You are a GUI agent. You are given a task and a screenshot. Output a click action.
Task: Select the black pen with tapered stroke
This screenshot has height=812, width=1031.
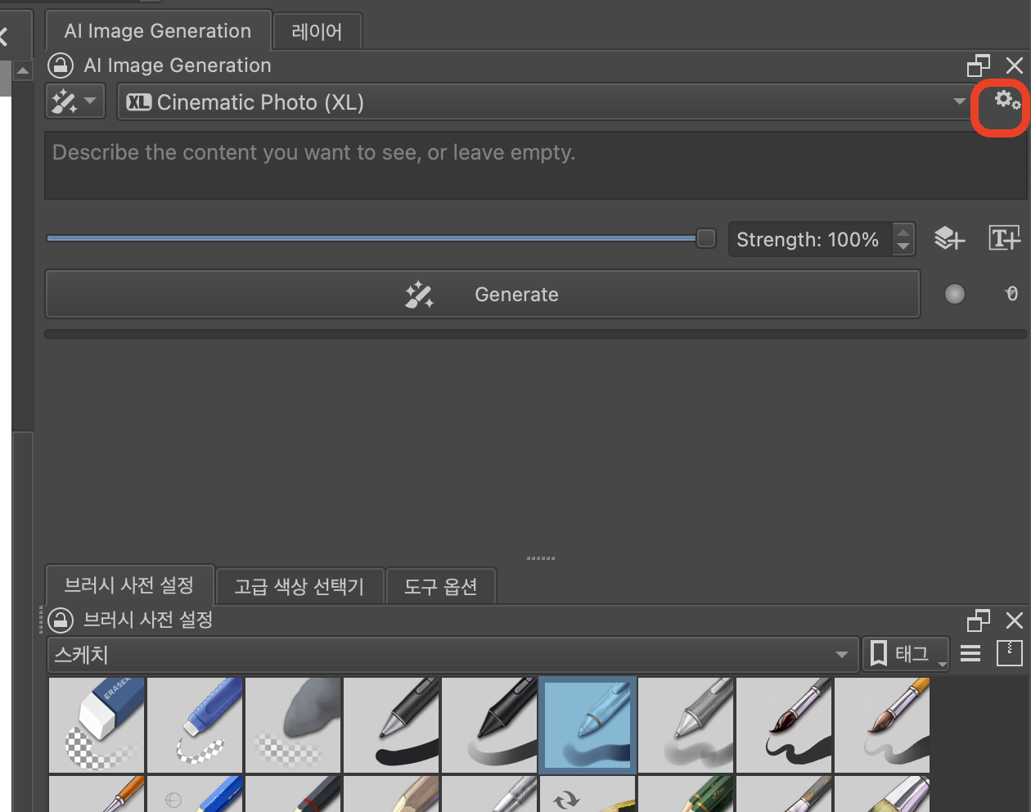(x=489, y=724)
